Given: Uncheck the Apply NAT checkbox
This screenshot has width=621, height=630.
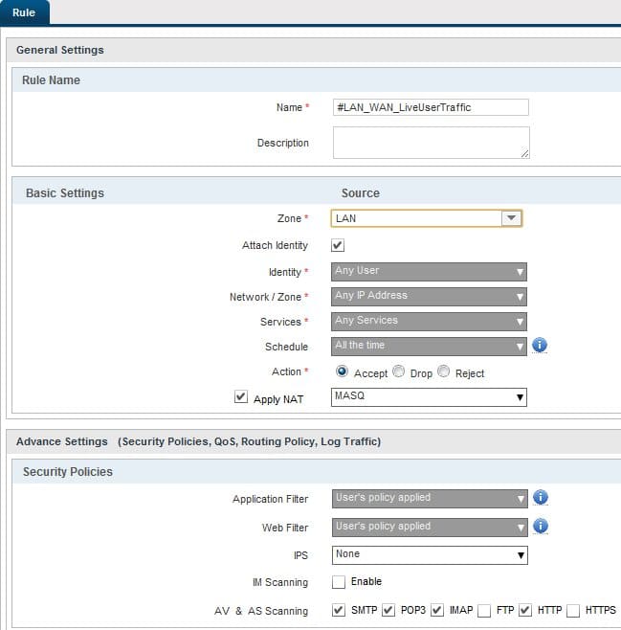Looking at the screenshot, I should pos(241,396).
